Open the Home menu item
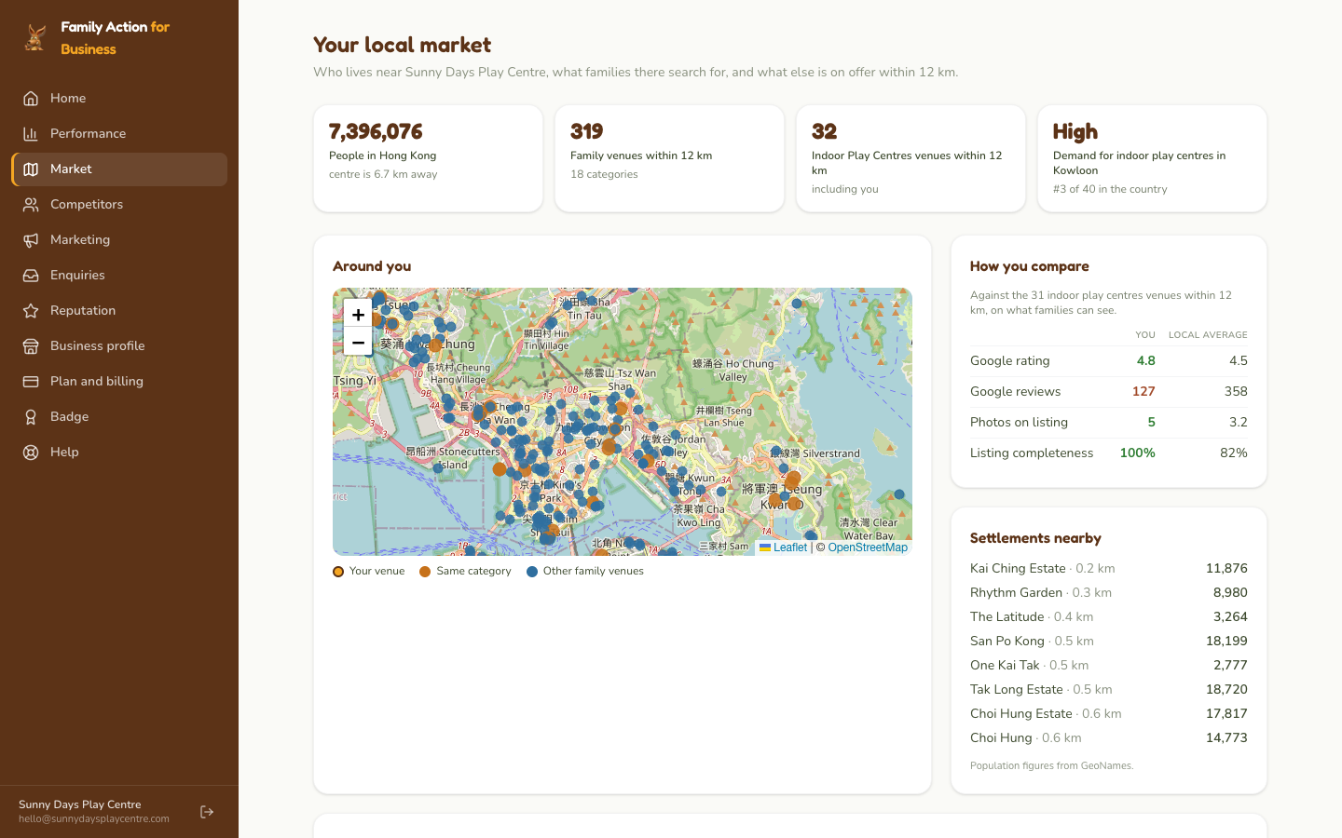 tap(119, 98)
